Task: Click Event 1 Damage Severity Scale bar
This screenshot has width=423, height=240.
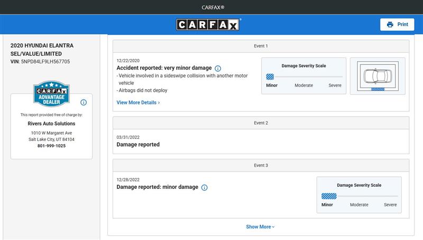Action: tap(304, 76)
